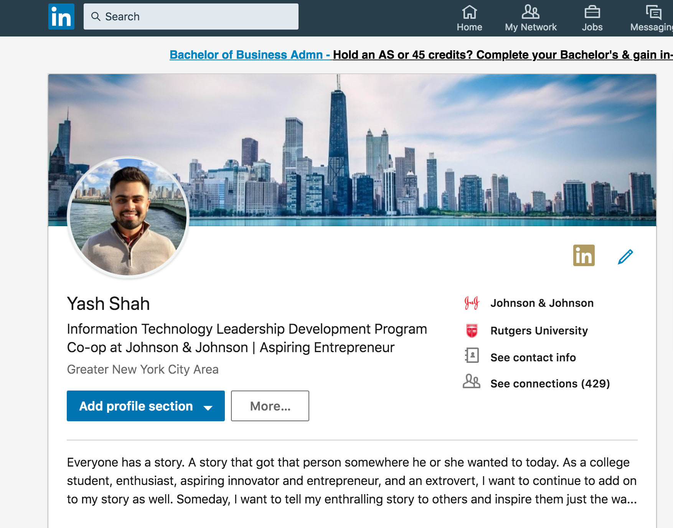The image size is (673, 528).
Task: Open the Jobs briefcase icon
Action: [592, 12]
